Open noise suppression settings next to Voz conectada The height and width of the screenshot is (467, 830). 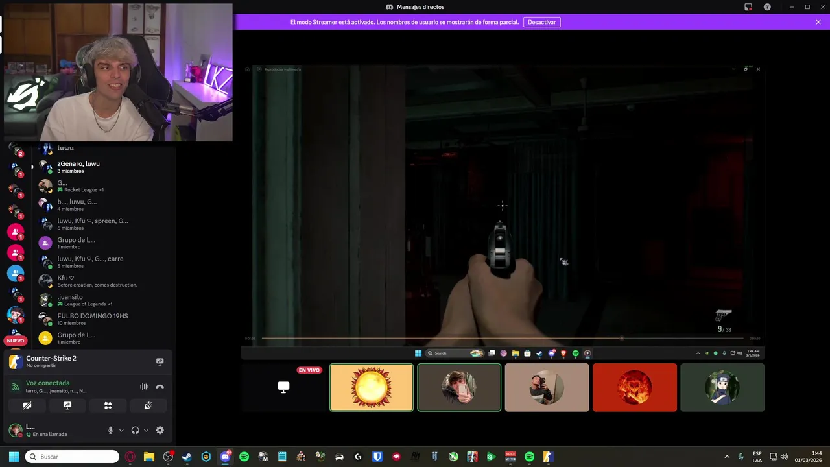click(x=144, y=387)
